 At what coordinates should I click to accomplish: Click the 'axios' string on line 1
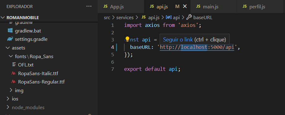(188, 25)
